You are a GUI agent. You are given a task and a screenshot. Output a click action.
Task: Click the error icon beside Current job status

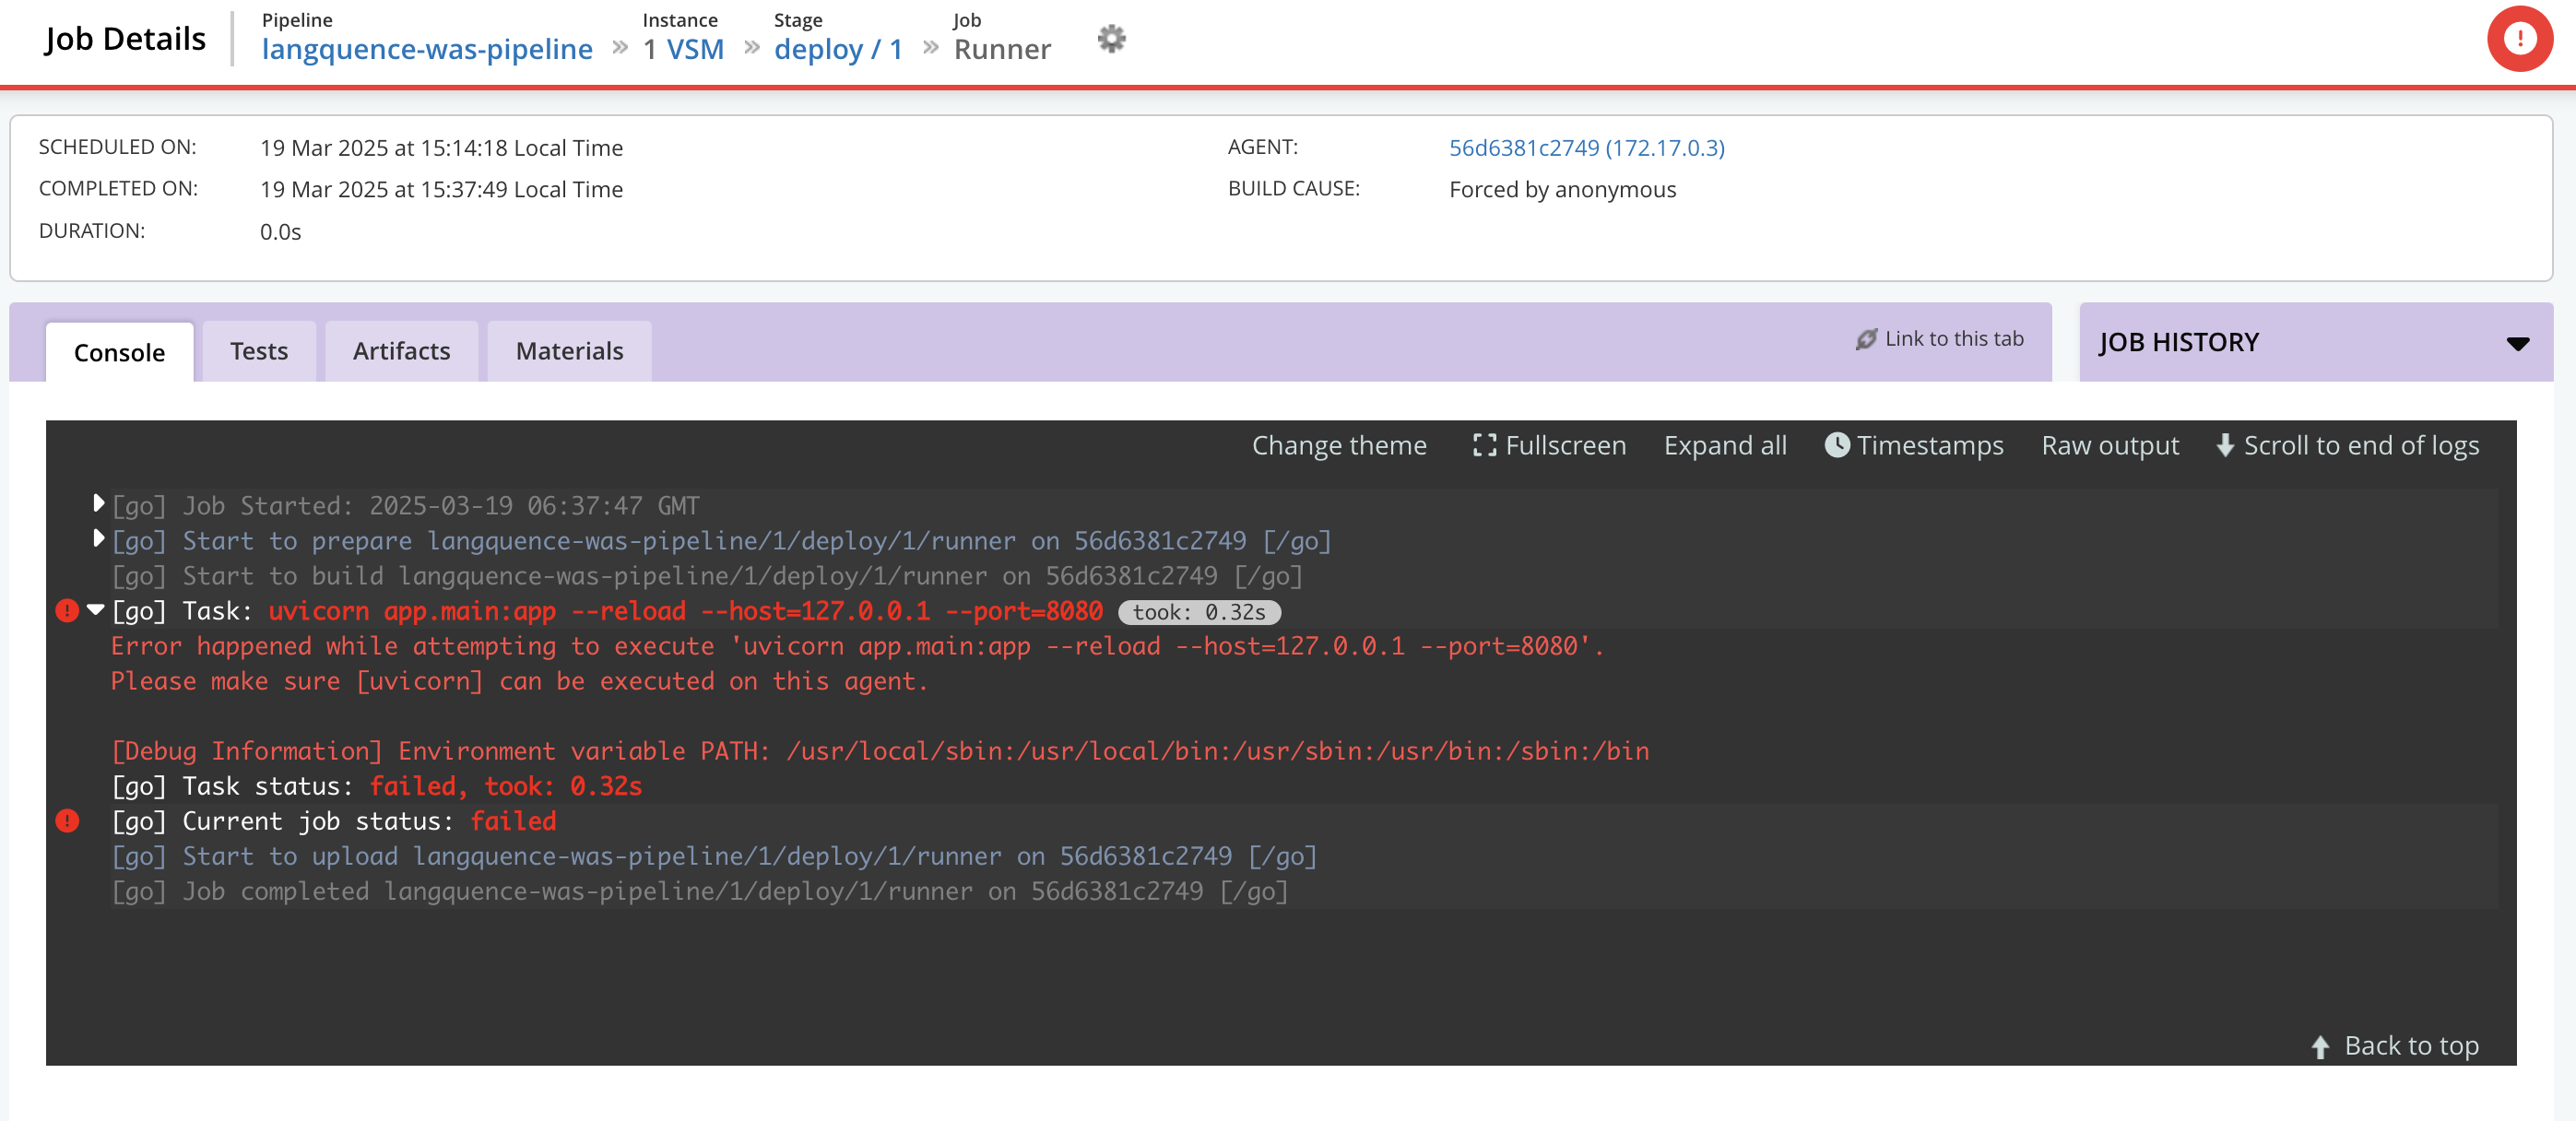pos(67,820)
